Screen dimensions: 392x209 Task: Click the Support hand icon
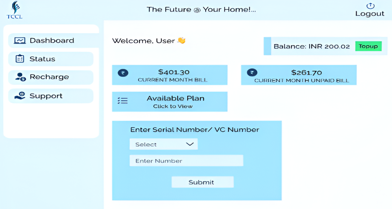click(x=20, y=95)
